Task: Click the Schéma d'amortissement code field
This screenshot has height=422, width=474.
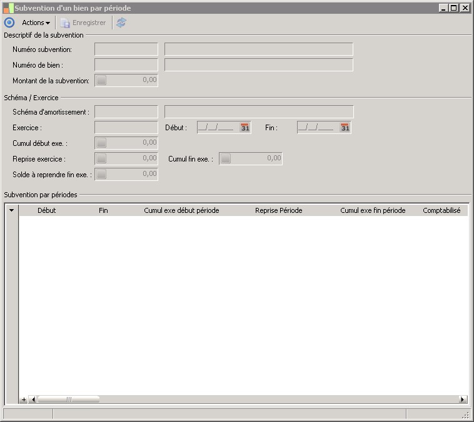Action: click(x=126, y=111)
